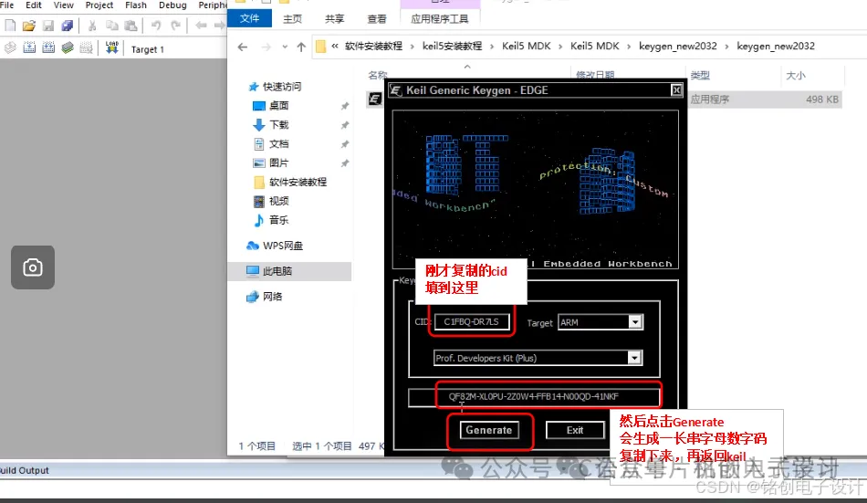Click the Exit button in keygen
Image resolution: width=867 pixels, height=503 pixels.
[x=574, y=430]
